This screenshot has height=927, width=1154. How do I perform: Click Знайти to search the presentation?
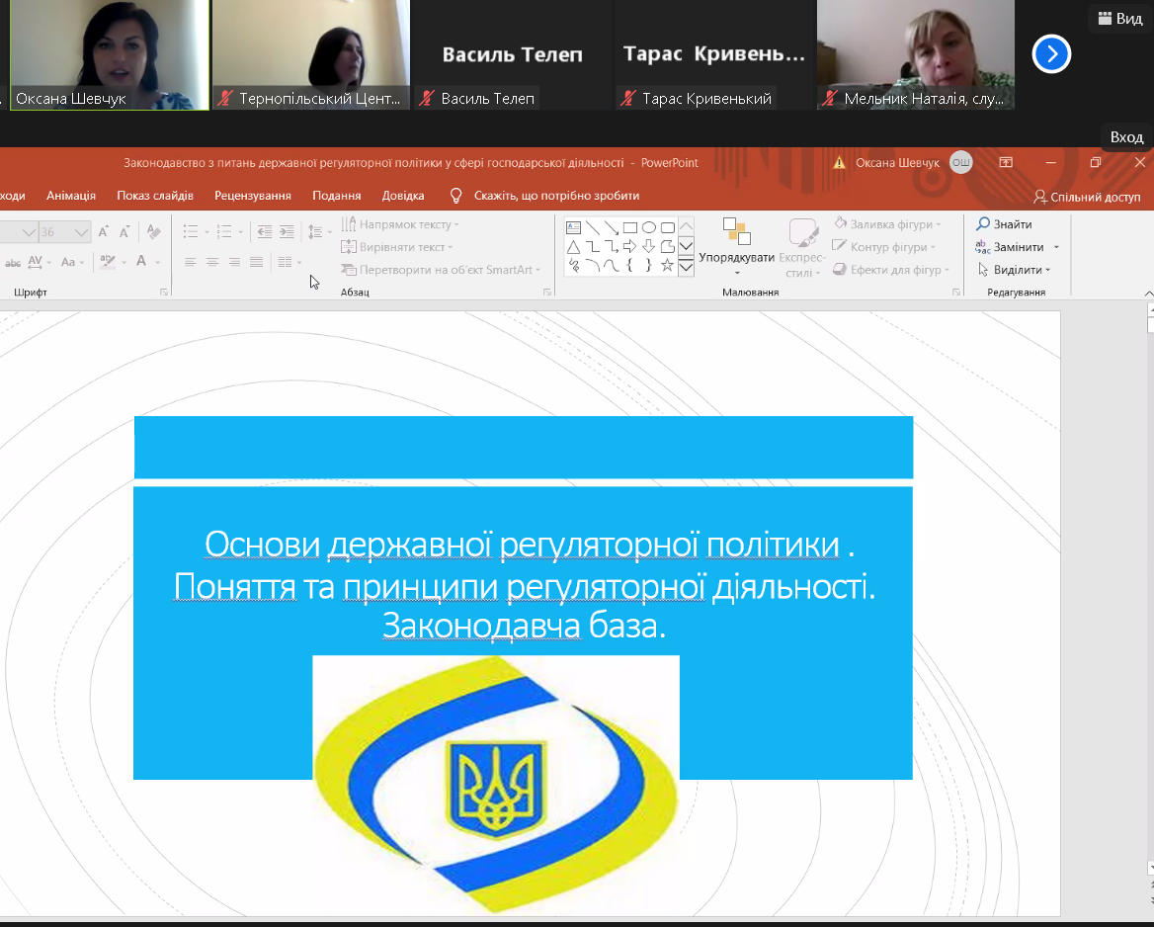click(1005, 223)
